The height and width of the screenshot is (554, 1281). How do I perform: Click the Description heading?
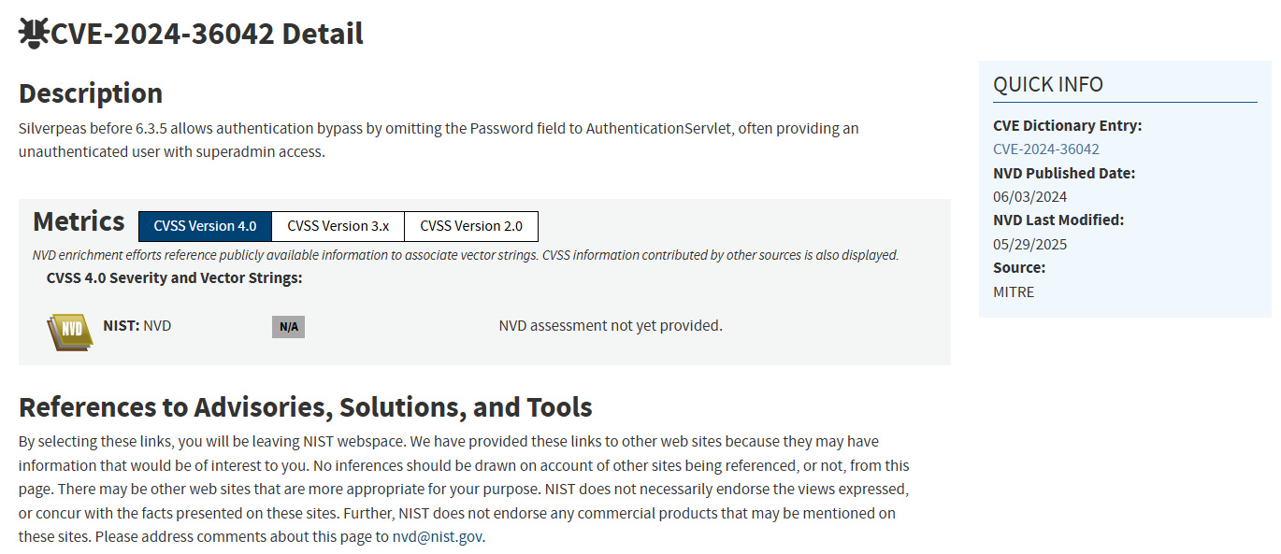point(91,93)
